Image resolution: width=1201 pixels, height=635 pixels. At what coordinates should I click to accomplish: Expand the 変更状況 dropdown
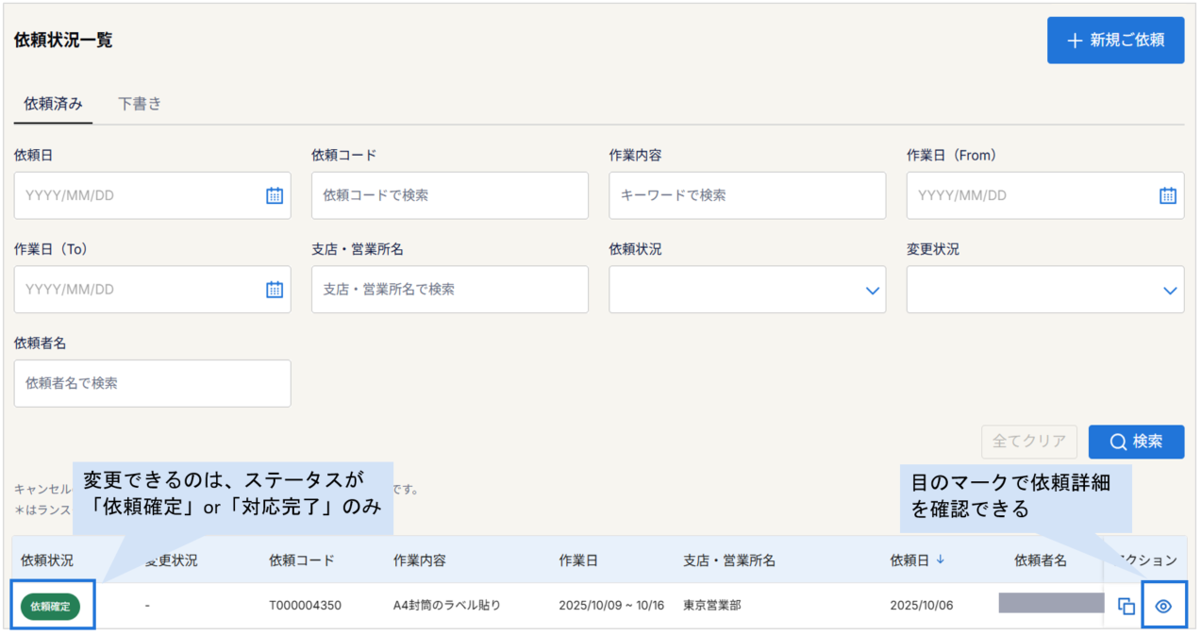coord(1045,290)
